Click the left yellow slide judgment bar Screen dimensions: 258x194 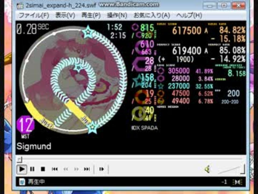point(39,115)
